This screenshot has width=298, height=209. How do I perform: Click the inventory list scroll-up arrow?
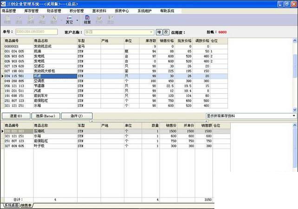coord(295,40)
